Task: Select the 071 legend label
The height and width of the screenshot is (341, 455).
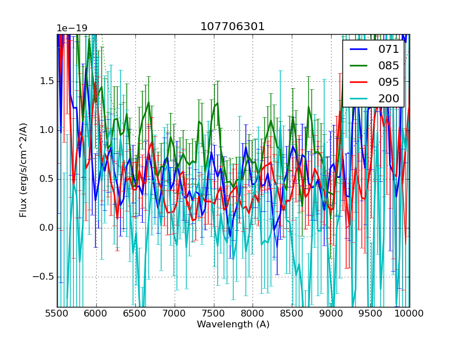Action: coord(388,49)
